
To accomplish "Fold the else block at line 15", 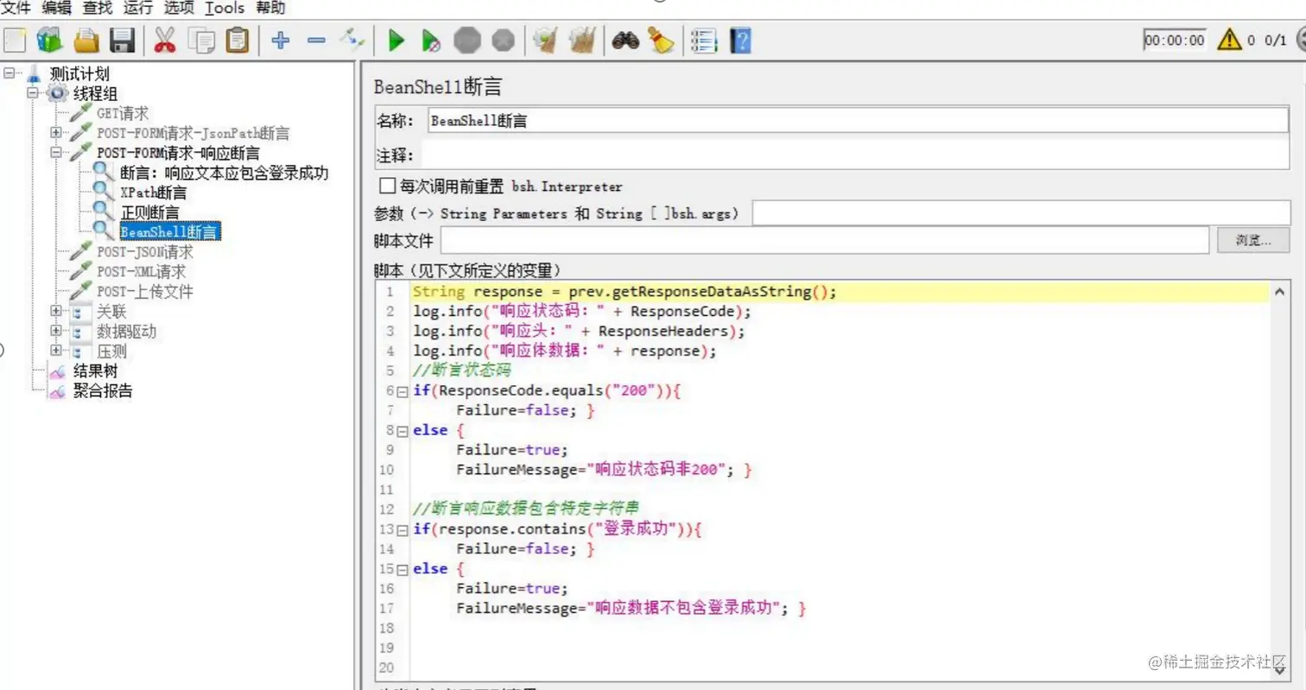I will (403, 569).
